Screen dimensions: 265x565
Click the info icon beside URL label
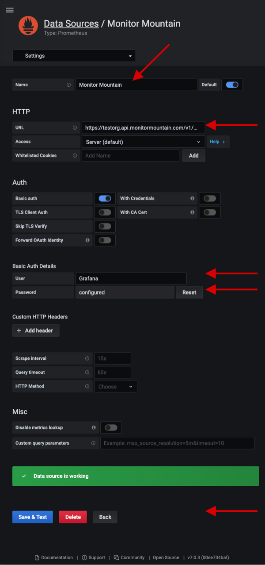(75, 128)
